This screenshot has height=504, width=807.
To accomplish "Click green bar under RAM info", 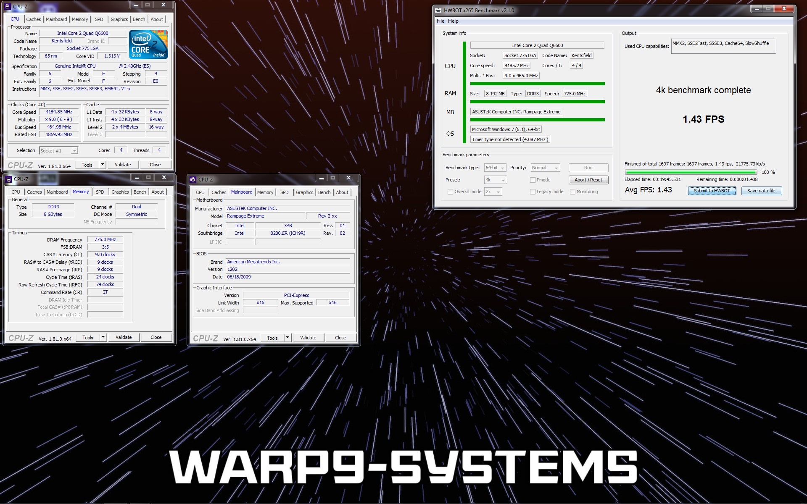I will pos(537,102).
